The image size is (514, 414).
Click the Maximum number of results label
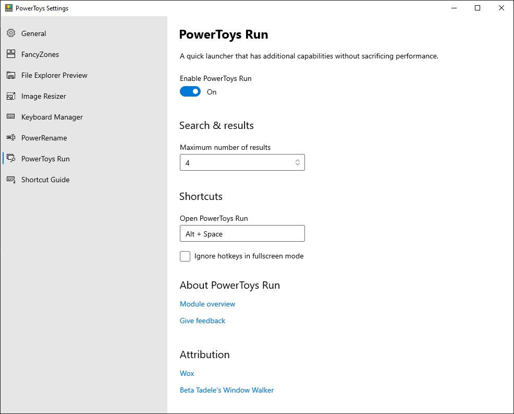pyautogui.click(x=225, y=147)
